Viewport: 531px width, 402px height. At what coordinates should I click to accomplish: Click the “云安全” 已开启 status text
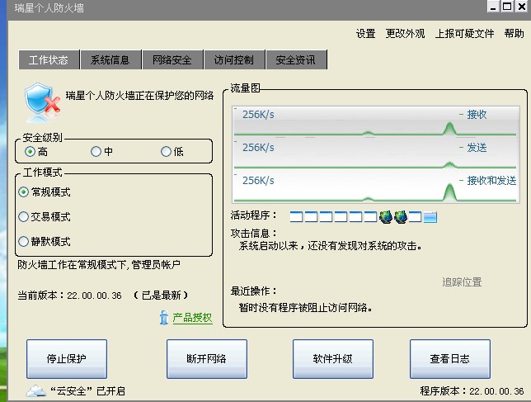(87, 391)
